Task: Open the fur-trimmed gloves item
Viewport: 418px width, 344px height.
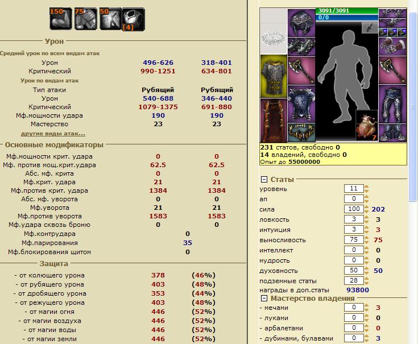Action: point(392,47)
